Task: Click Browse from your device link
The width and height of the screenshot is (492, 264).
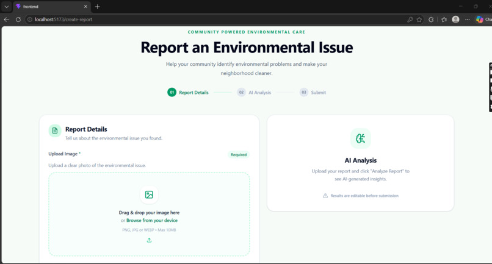Action: 152,221
